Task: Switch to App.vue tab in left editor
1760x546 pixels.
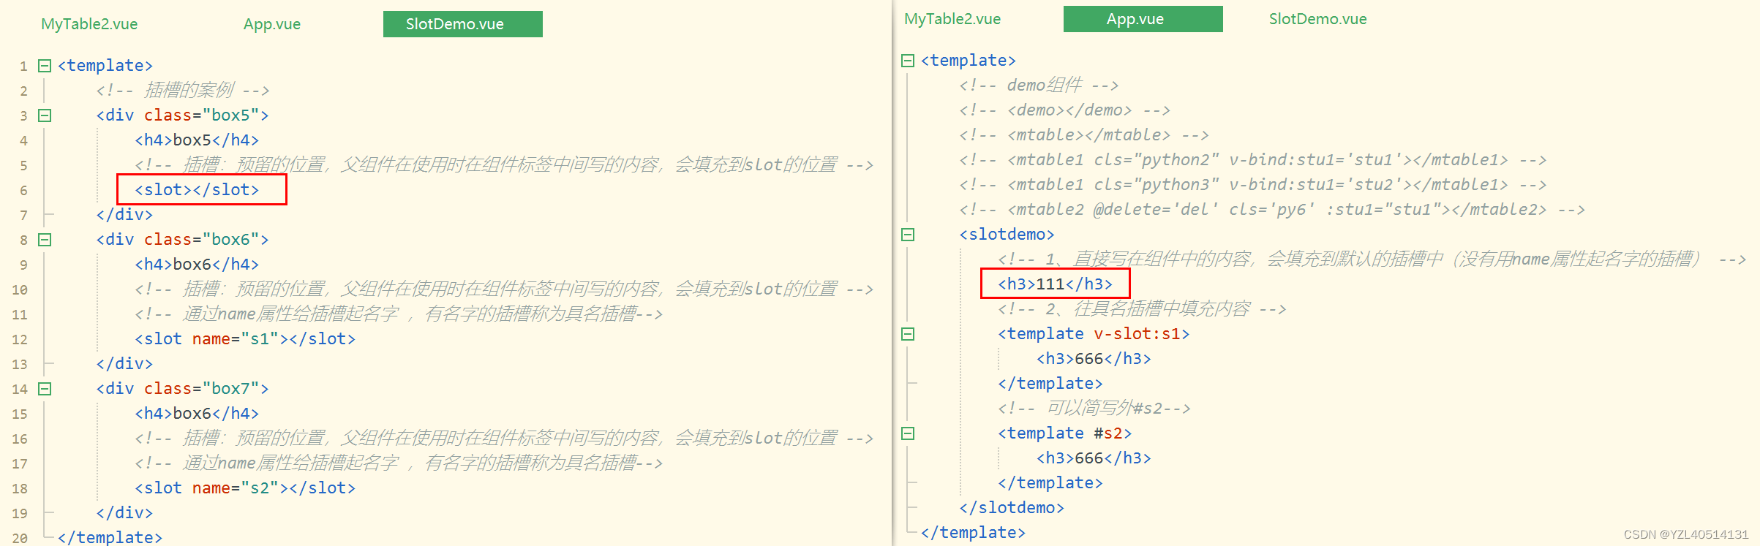Action: pos(272,24)
